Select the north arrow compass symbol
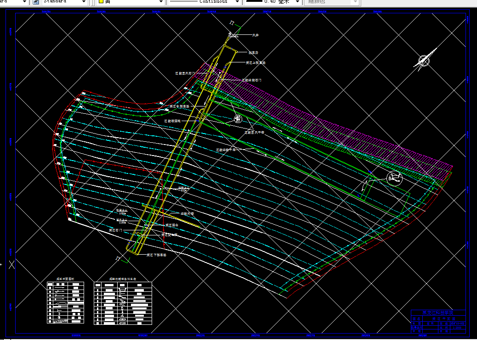 coord(425,59)
